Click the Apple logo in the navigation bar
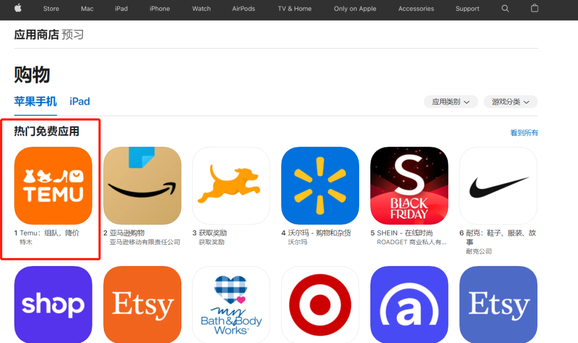 (18, 8)
